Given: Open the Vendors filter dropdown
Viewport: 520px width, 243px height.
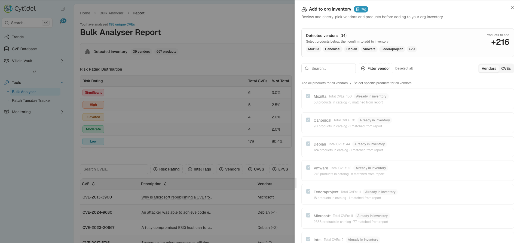Looking at the screenshot, I should pyautogui.click(x=230, y=169).
